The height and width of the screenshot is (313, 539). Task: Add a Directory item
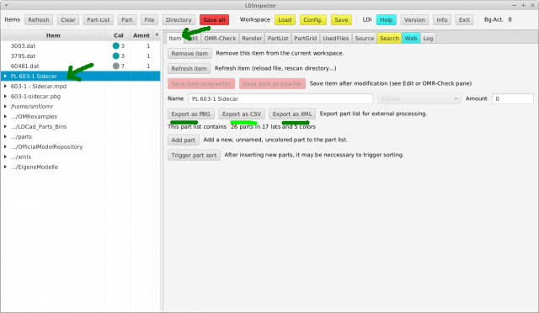coord(179,20)
